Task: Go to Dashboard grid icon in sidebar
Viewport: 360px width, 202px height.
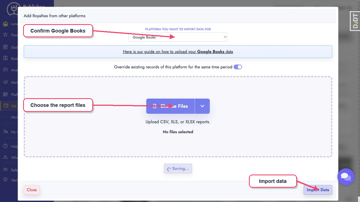Action: (x=5, y=47)
